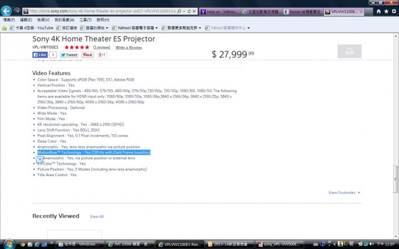
Task: Open browser Tools via gear icon
Action: pos(394,11)
